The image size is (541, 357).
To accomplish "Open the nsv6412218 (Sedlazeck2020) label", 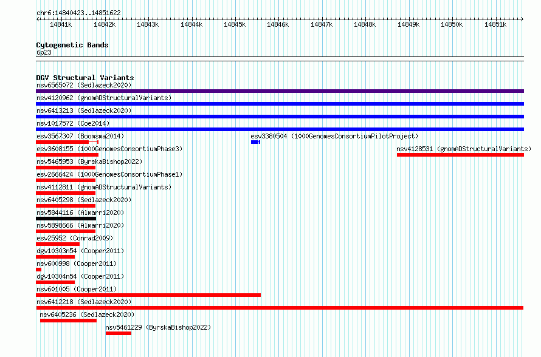I will tap(84, 302).
